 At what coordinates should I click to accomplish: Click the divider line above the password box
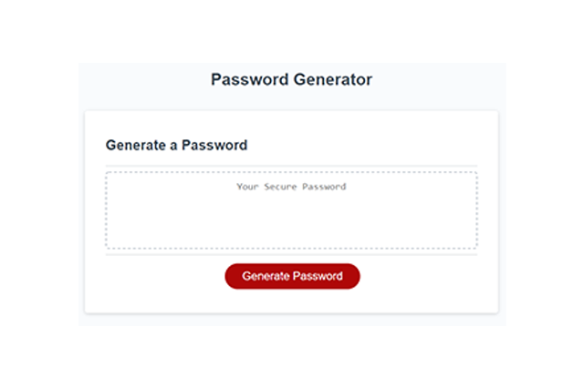point(291,166)
